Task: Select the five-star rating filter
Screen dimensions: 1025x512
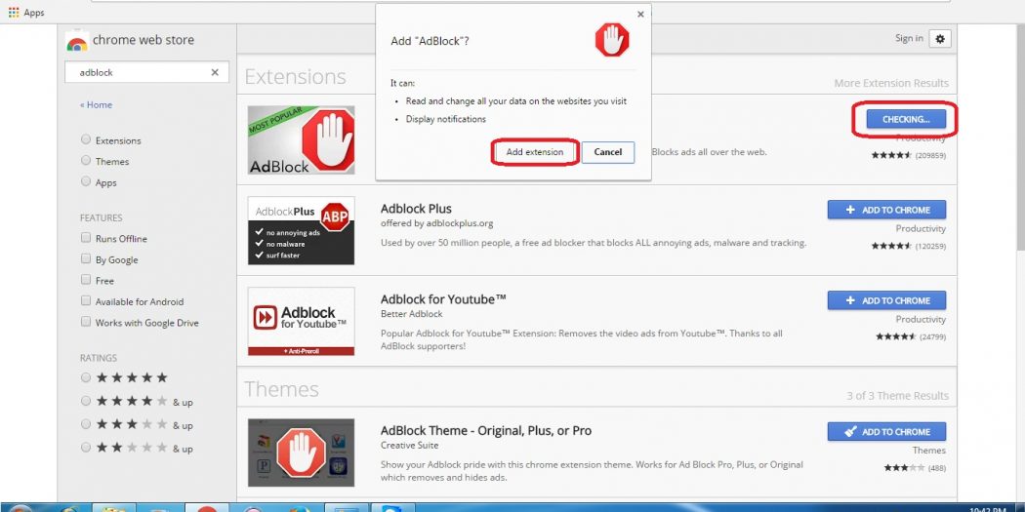Action: click(x=86, y=377)
